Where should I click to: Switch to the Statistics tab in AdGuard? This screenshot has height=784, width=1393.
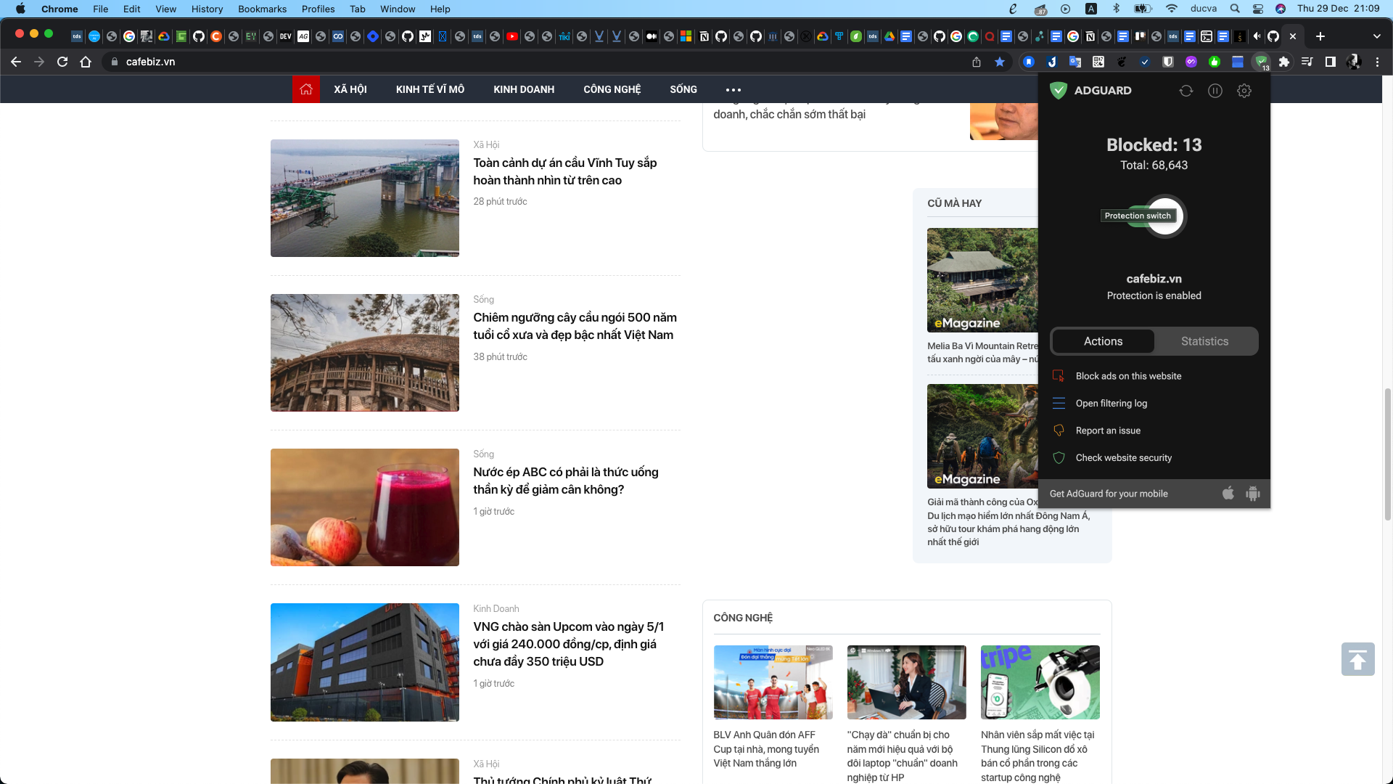[1204, 341]
